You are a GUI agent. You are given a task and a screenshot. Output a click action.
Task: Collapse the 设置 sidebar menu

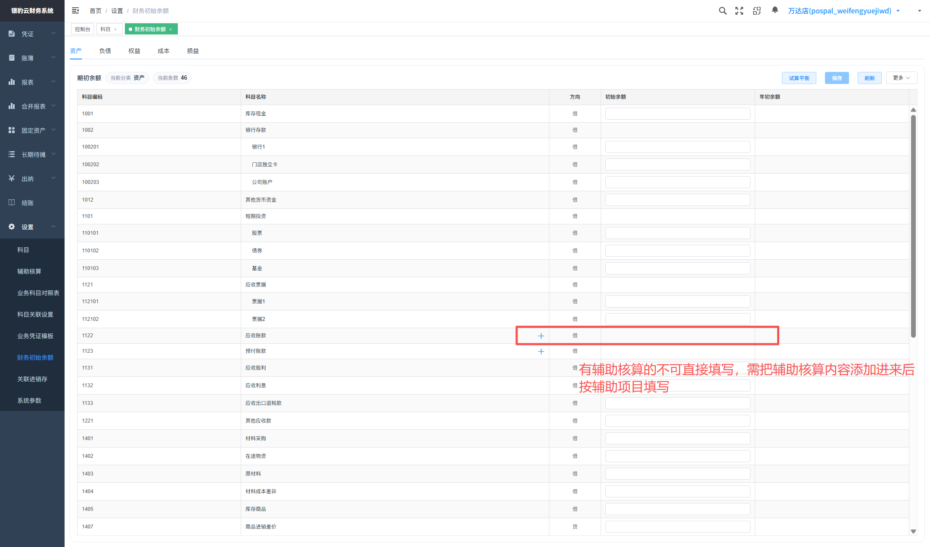coord(32,227)
